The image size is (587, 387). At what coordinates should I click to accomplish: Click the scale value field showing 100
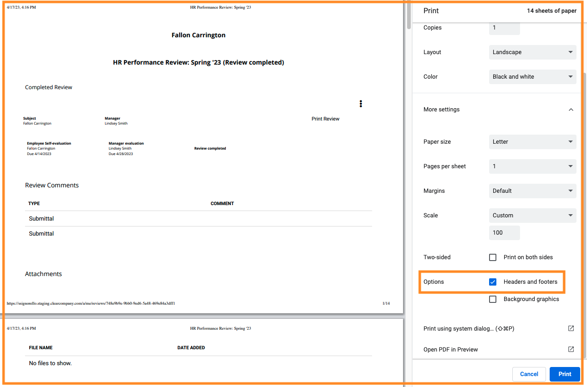504,233
